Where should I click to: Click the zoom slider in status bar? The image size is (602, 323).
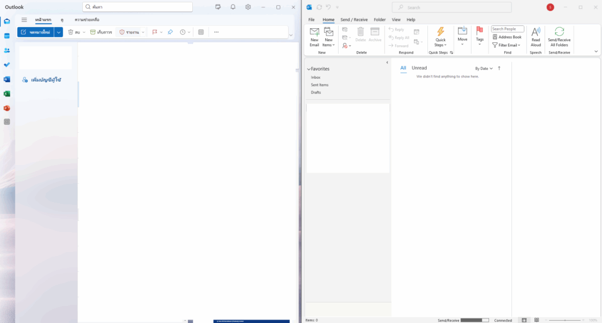[564, 320]
